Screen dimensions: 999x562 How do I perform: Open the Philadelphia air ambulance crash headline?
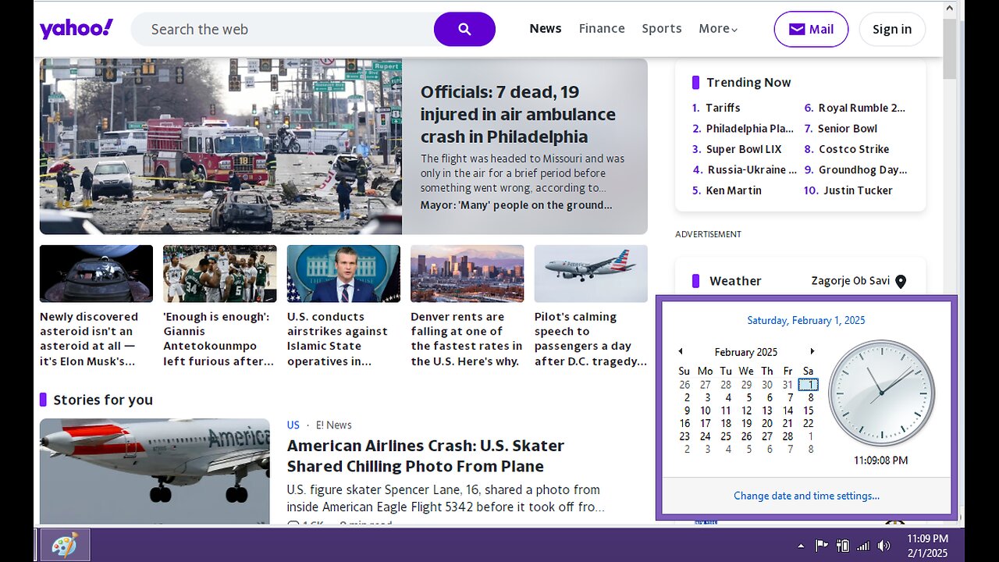coord(518,114)
